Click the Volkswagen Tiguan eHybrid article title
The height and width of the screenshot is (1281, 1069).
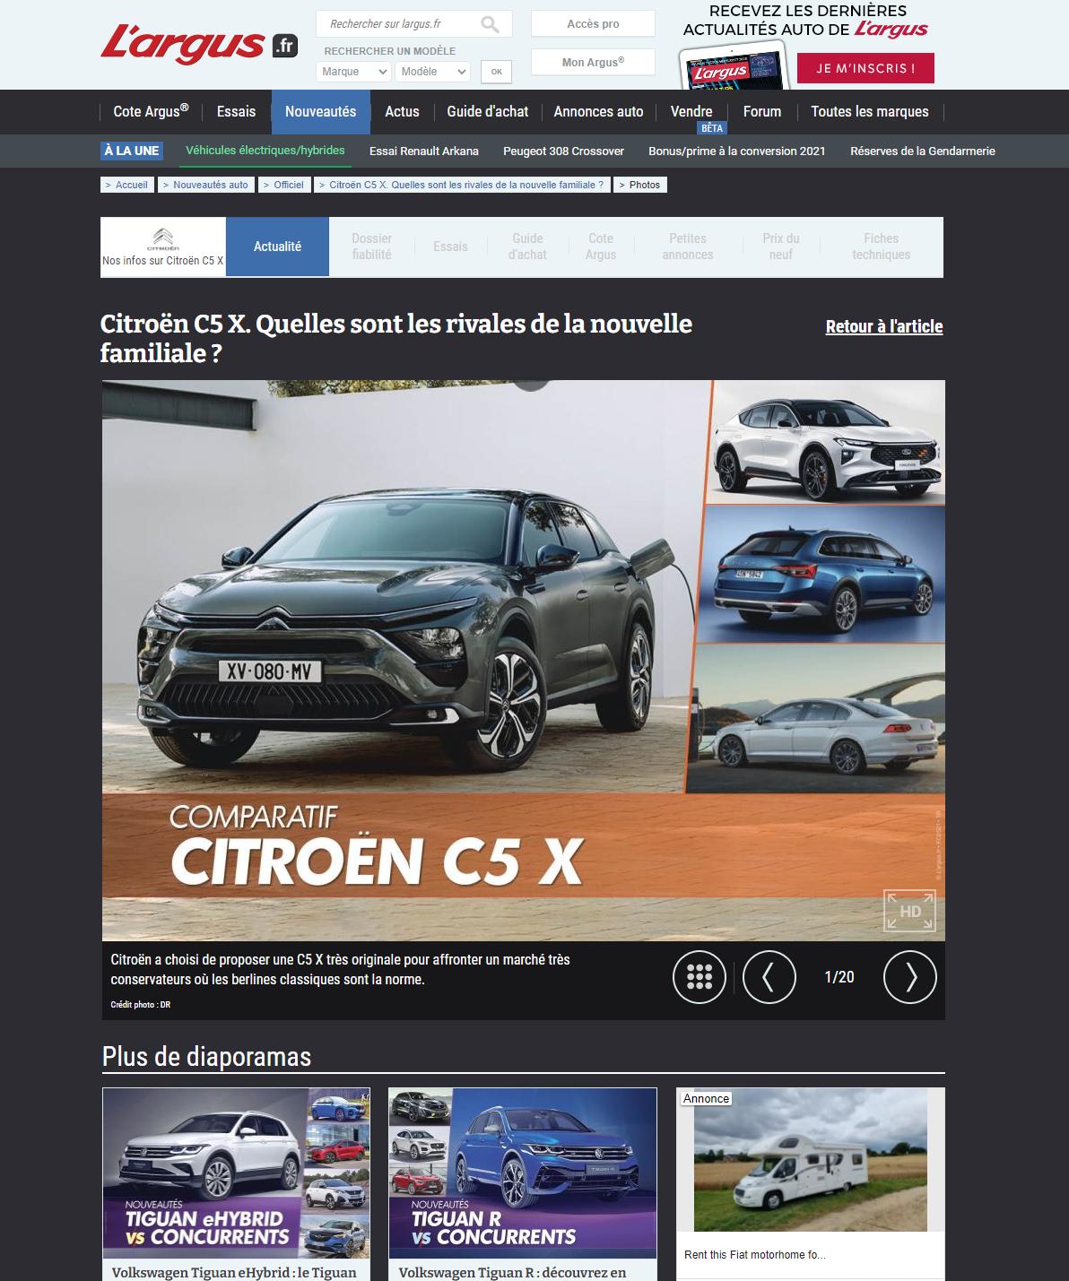[234, 1271]
